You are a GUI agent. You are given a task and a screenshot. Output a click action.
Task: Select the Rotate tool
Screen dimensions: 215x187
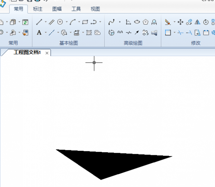pyautogui.click(x=206, y=22)
